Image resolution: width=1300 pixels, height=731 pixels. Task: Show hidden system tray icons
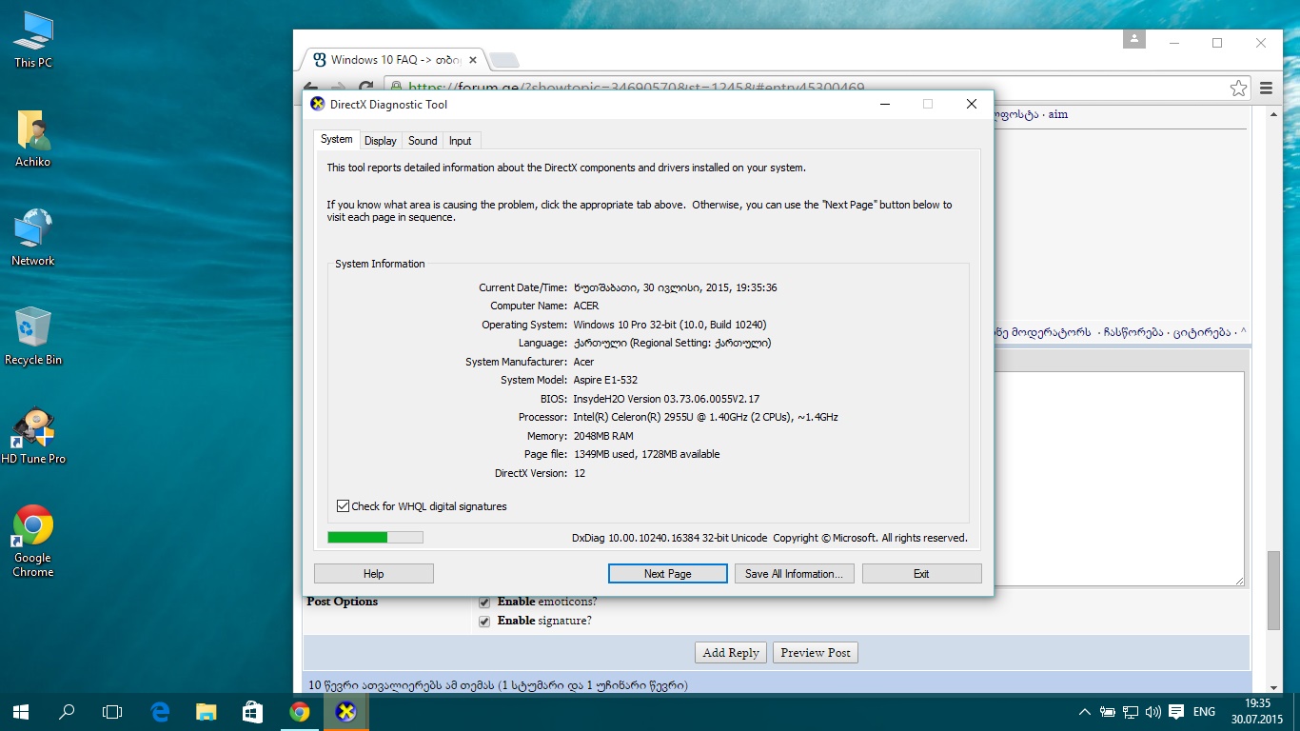[x=1084, y=712]
